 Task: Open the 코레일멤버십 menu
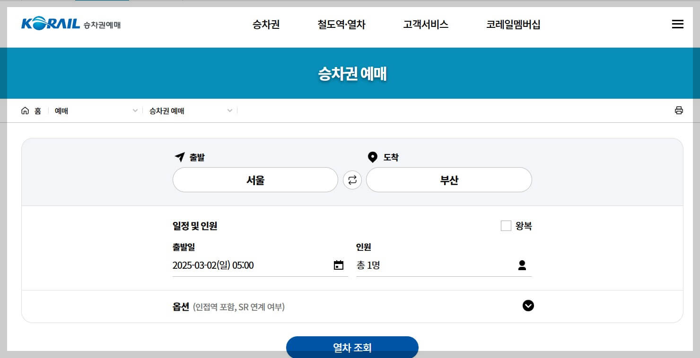coord(513,25)
